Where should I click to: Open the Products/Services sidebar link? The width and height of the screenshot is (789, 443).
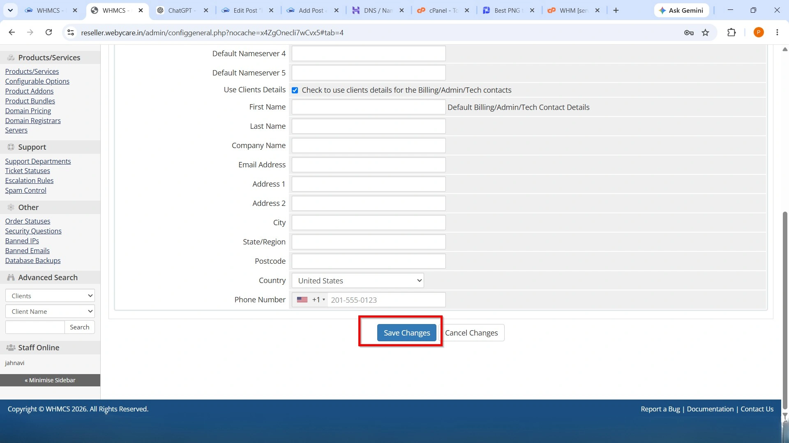32,71
